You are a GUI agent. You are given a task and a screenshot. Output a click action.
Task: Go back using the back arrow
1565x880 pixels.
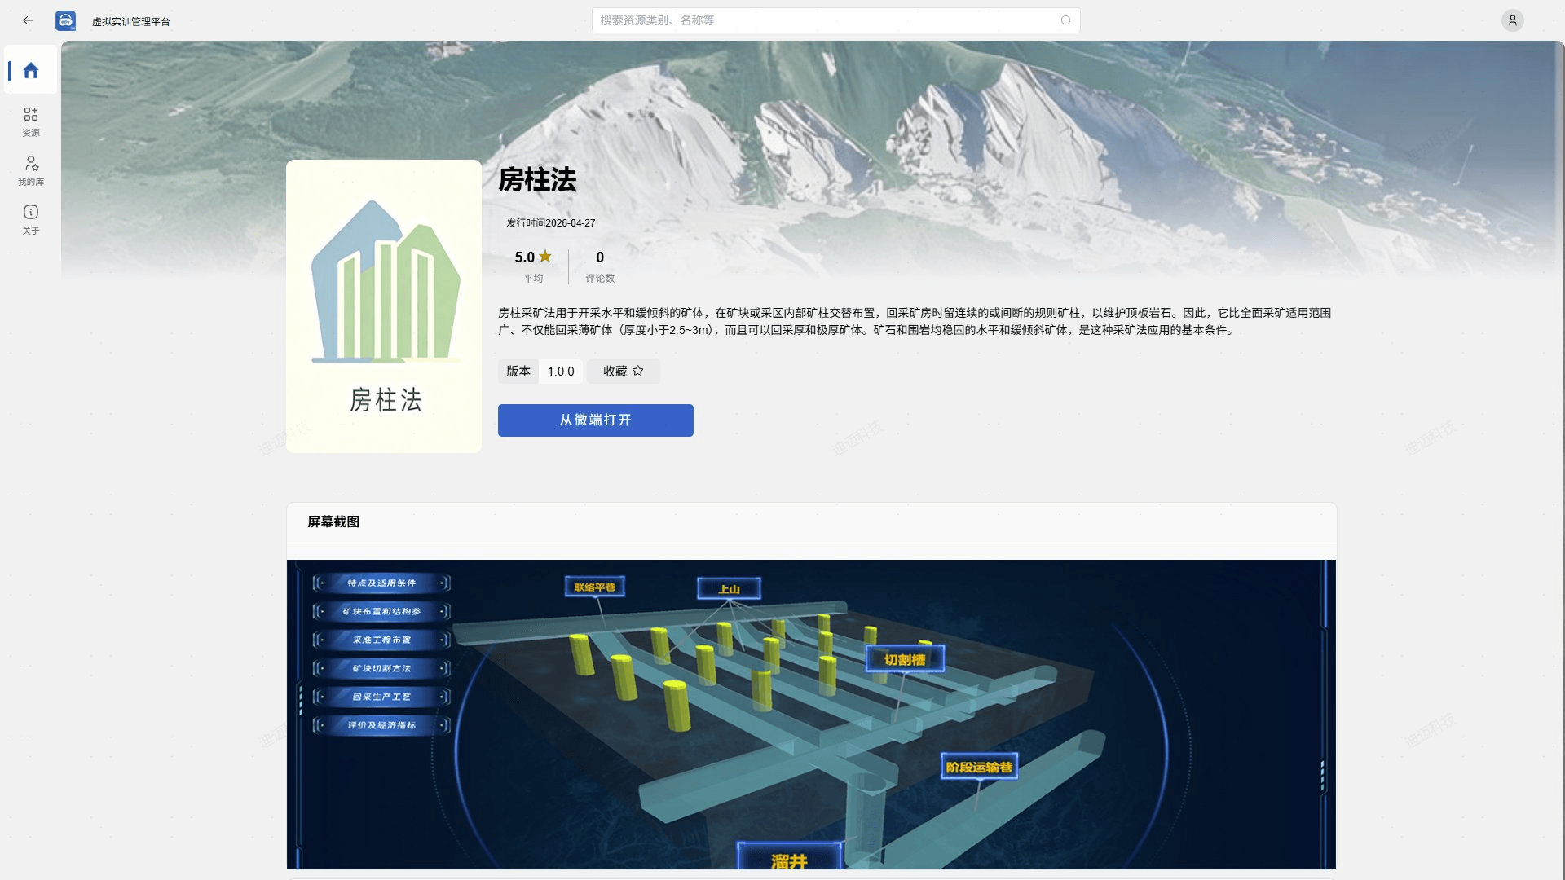28,20
